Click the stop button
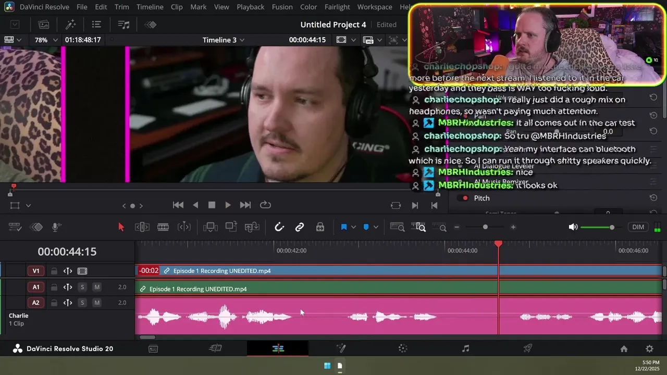This screenshot has width=667, height=375. 212,205
